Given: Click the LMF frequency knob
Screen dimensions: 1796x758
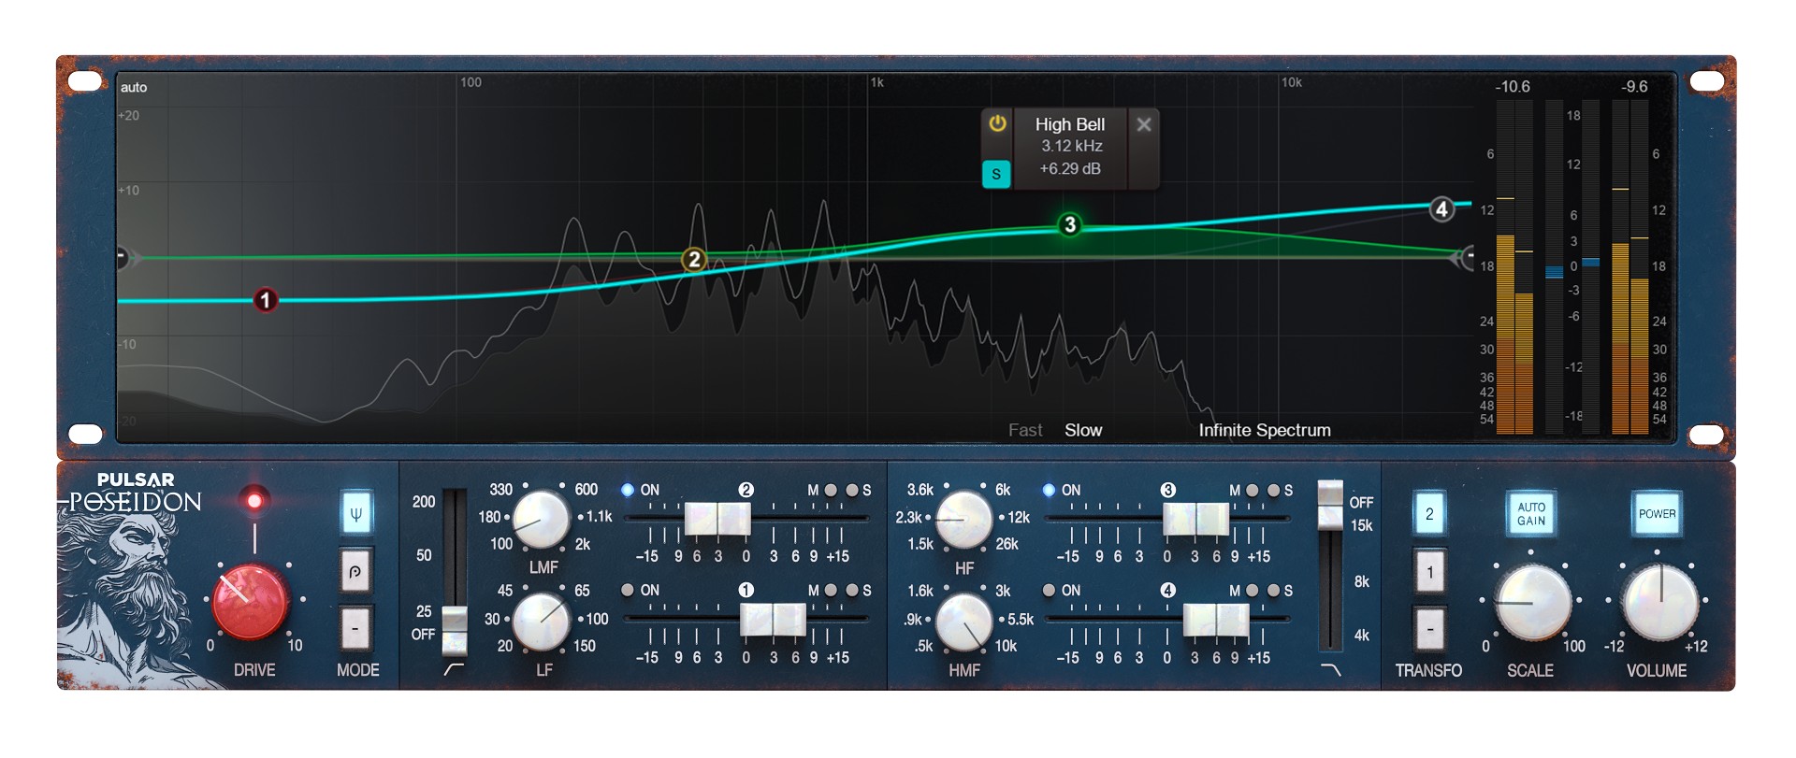Looking at the screenshot, I should (x=541, y=520).
